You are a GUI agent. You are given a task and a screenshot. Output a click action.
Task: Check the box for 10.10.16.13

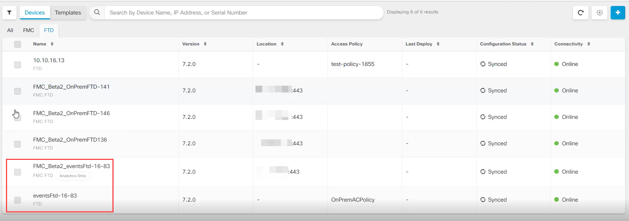(x=18, y=65)
